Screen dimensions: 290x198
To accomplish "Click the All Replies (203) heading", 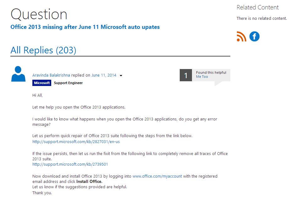I will [43, 50].
